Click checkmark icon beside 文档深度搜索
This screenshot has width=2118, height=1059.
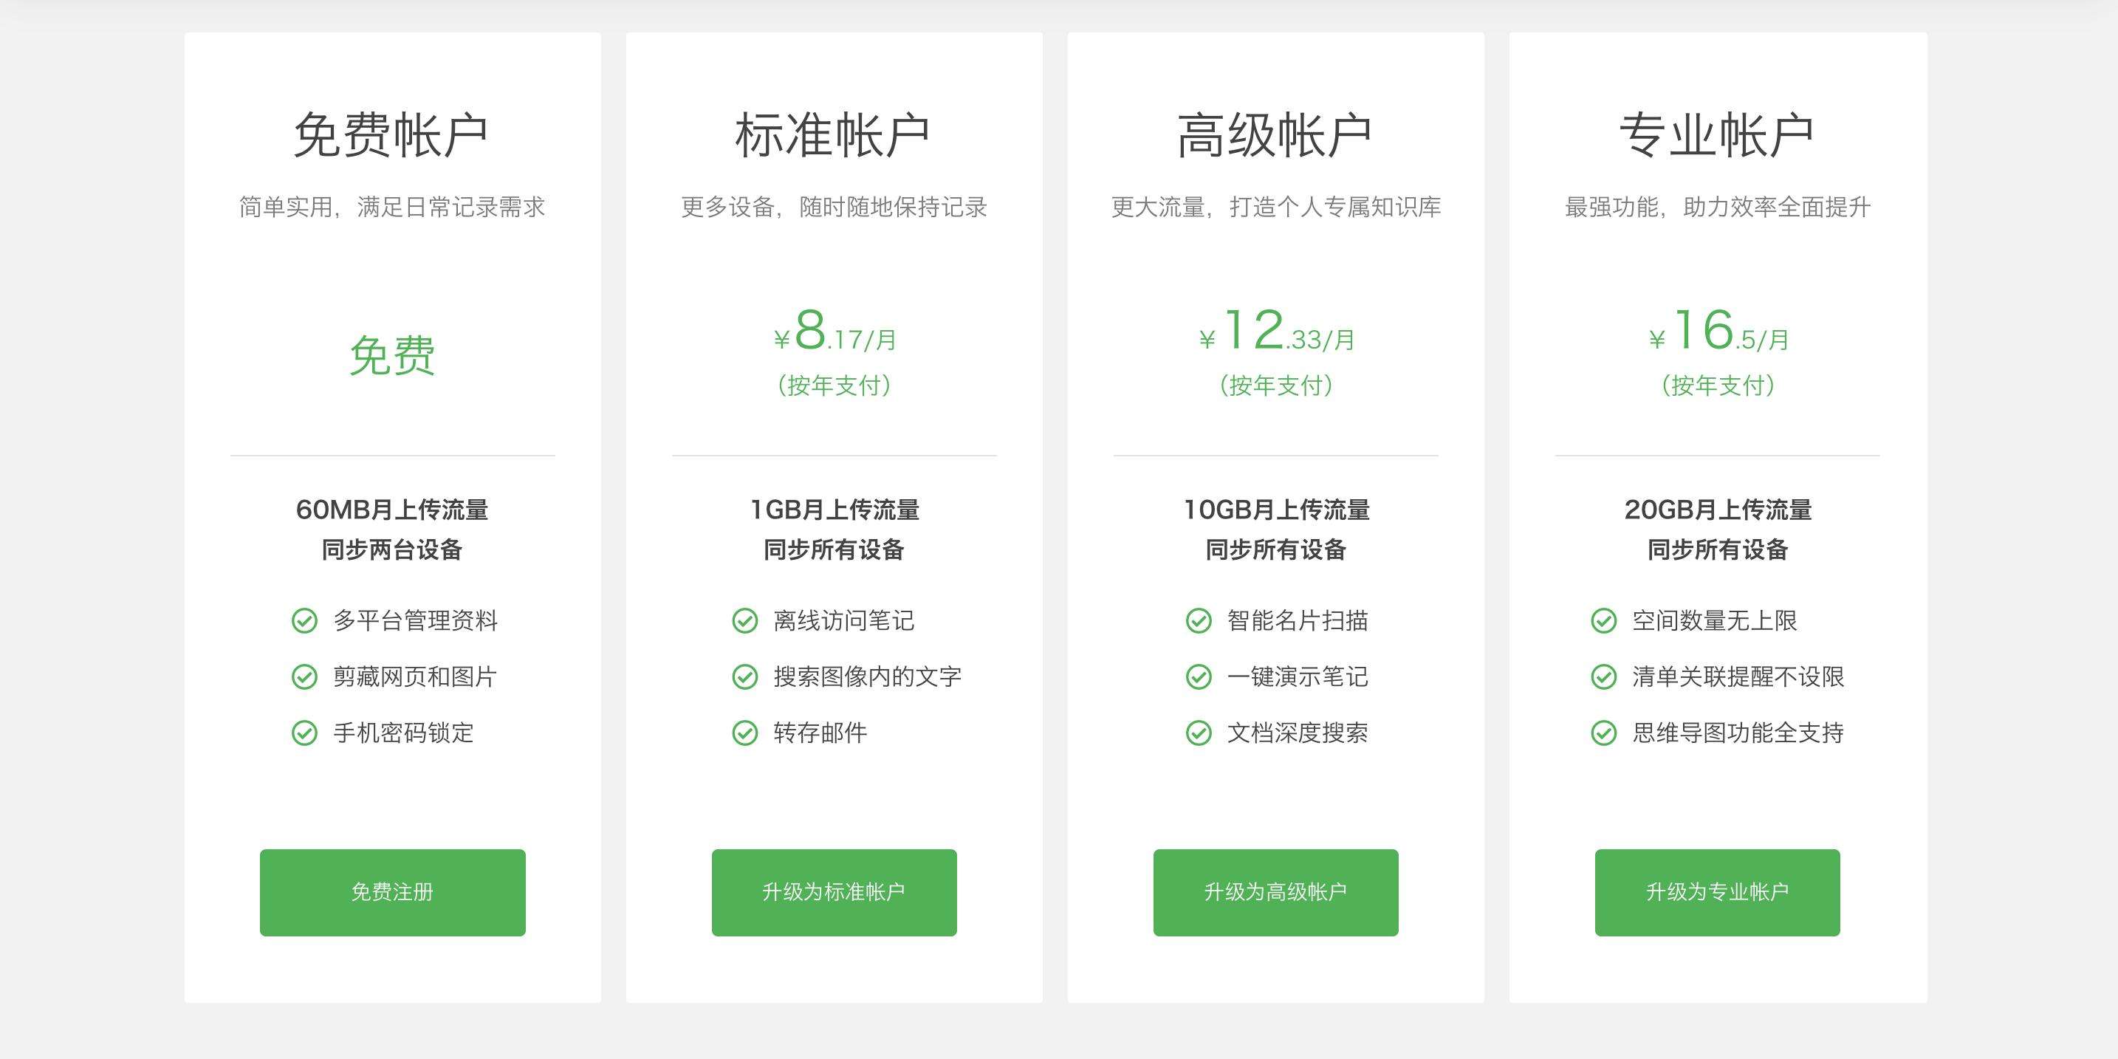click(1199, 733)
